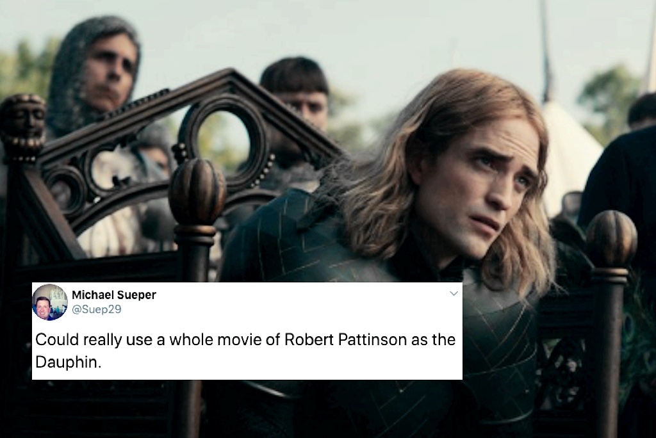The width and height of the screenshot is (656, 438).
Task: Click the carved face ornament on the chair
Action: tap(22, 126)
